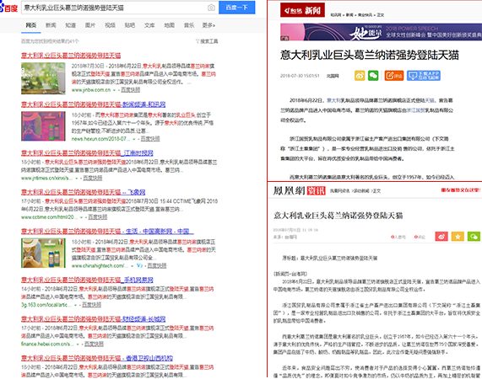Share ifeng article via green WeChat icon
This screenshot has height=379, width=482.
click(474, 237)
